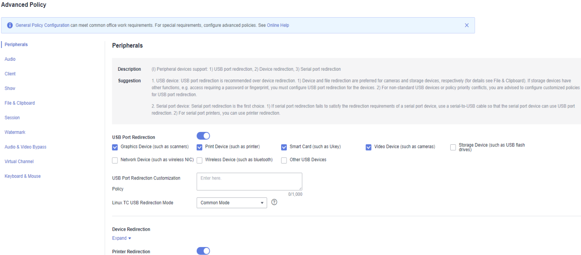
Task: Check Storage Device (such as USB flash drives)
Action: tap(453, 147)
